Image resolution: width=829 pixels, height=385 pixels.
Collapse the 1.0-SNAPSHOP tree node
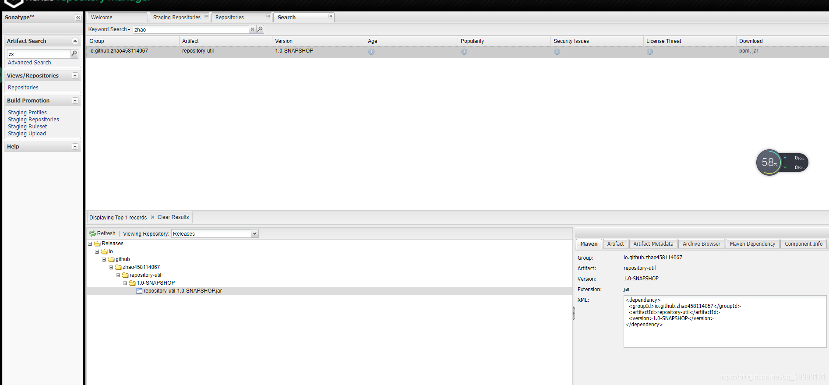coord(125,283)
